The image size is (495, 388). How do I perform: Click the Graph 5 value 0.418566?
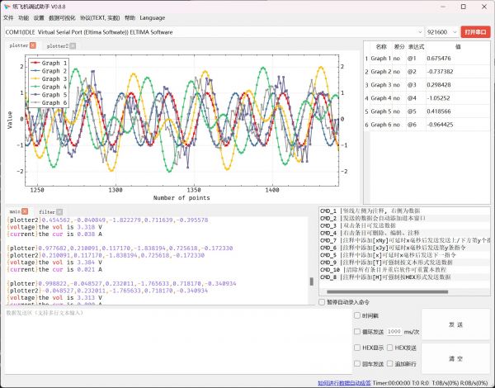[x=439, y=111]
